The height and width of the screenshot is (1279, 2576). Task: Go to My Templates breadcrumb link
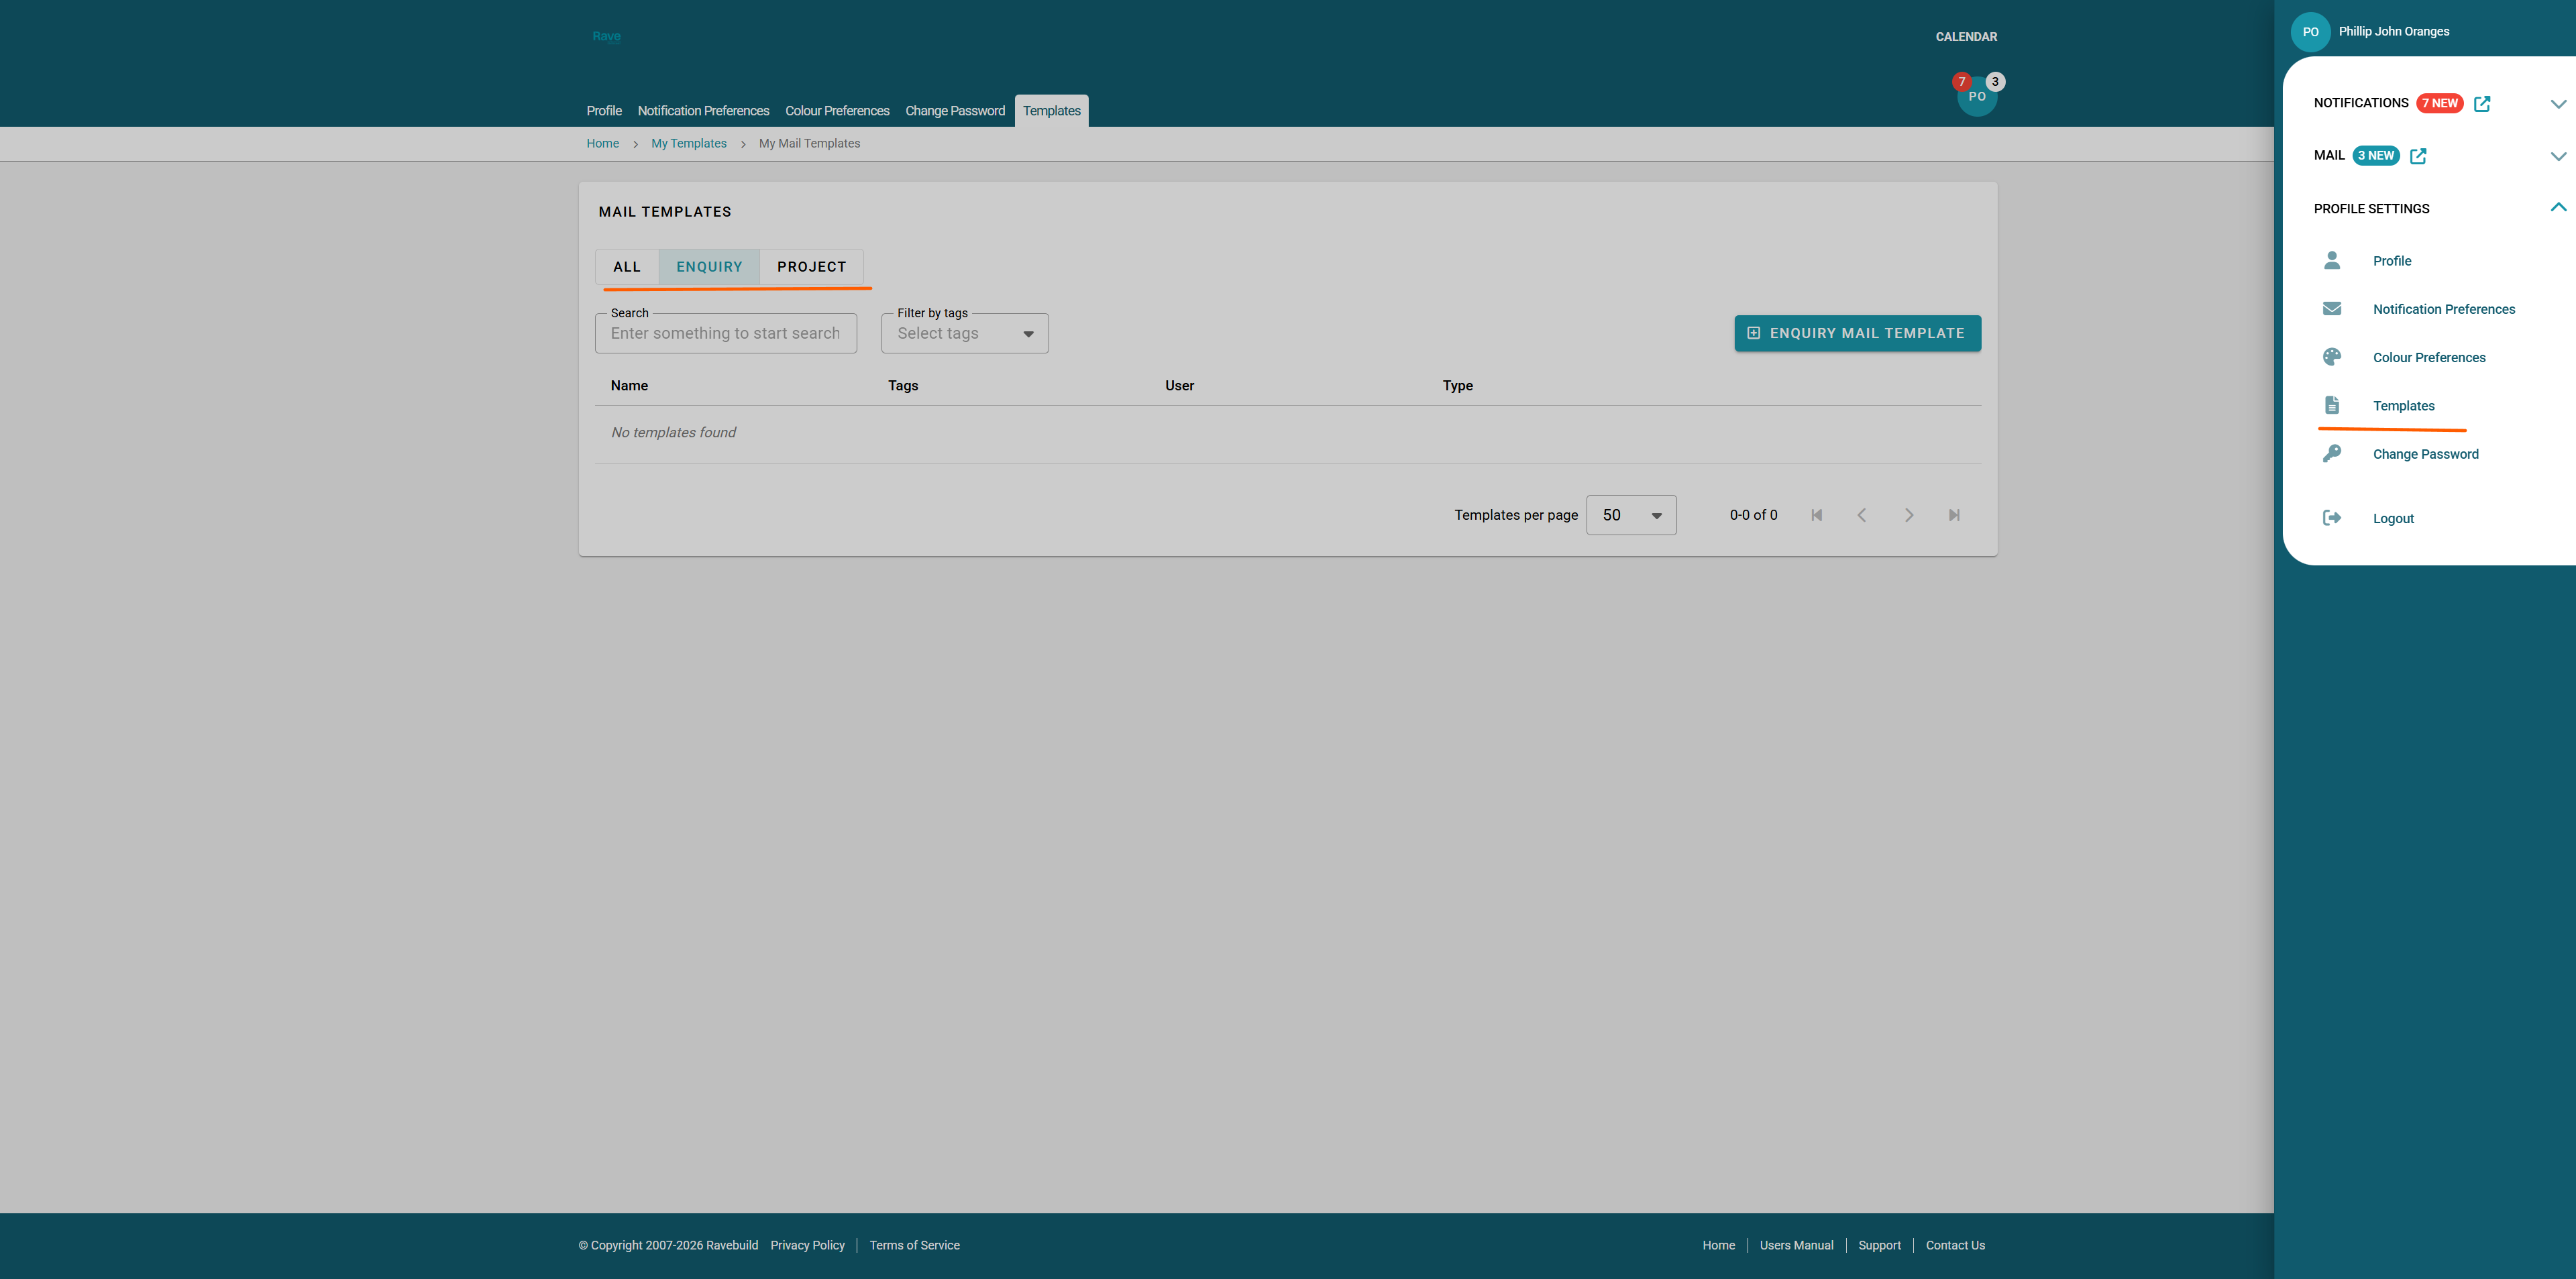pos(688,144)
